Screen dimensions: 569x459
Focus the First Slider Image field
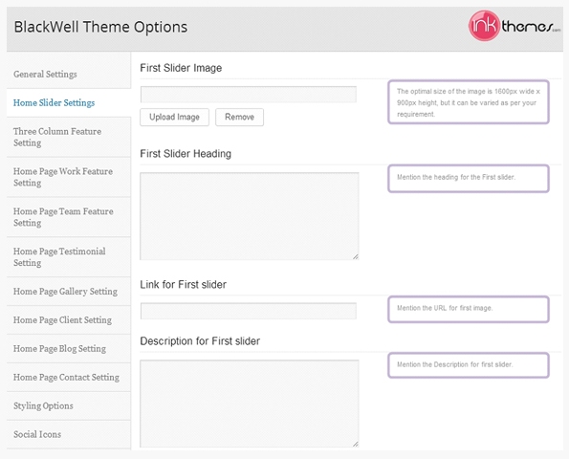click(249, 95)
